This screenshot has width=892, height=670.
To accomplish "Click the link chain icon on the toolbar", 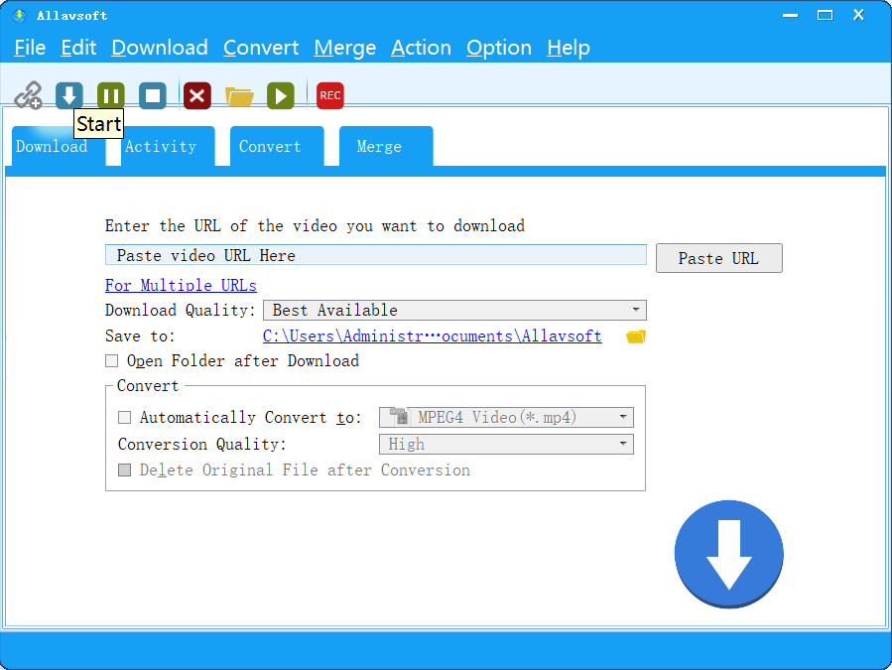I will tap(28, 94).
